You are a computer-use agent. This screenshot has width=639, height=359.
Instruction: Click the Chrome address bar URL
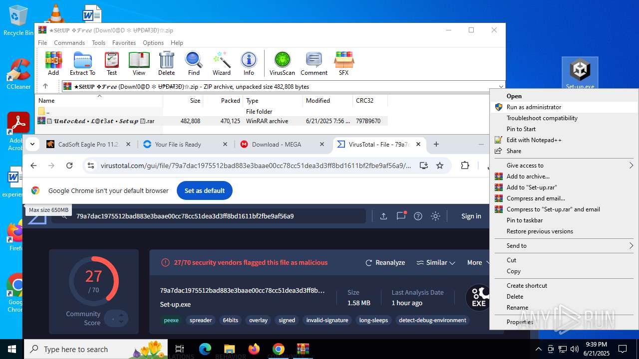point(256,166)
